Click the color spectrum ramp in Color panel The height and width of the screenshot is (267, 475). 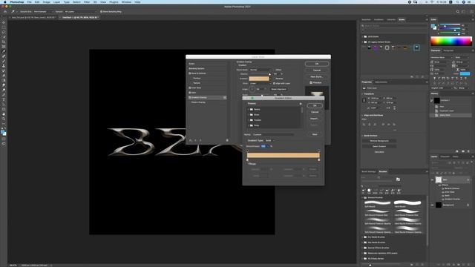tap(451, 41)
